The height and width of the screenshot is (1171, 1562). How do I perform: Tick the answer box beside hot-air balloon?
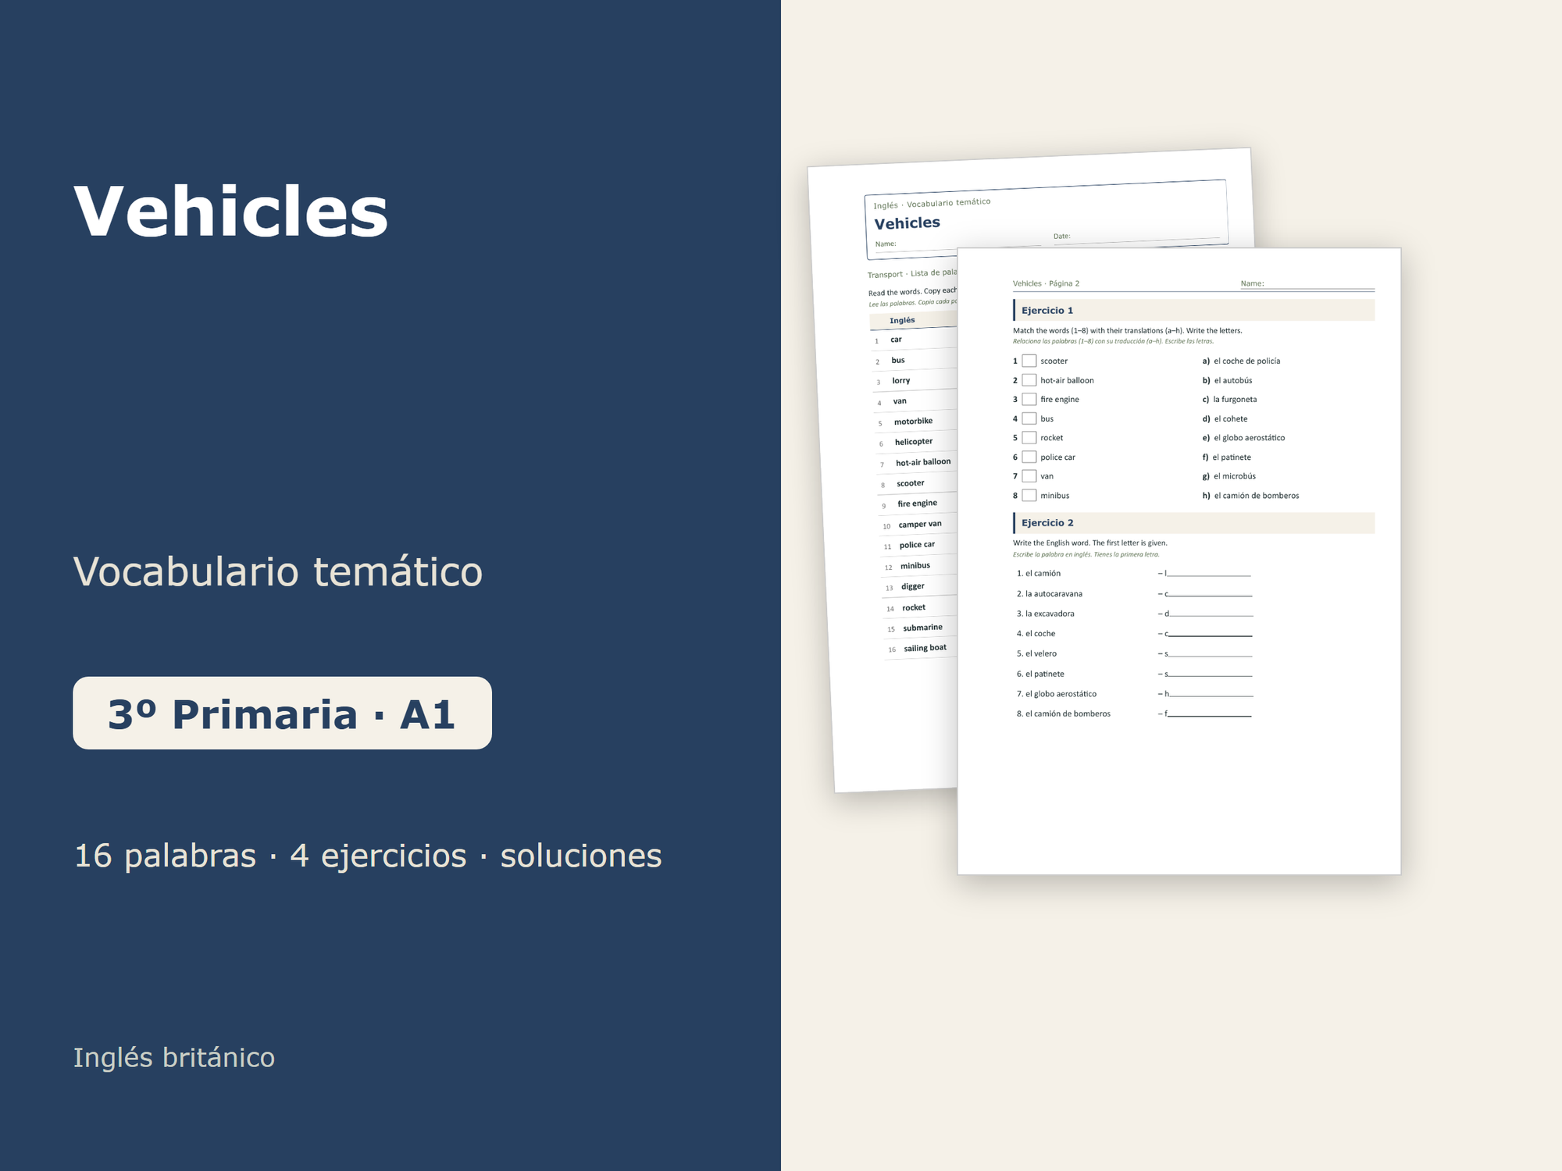click(1029, 380)
